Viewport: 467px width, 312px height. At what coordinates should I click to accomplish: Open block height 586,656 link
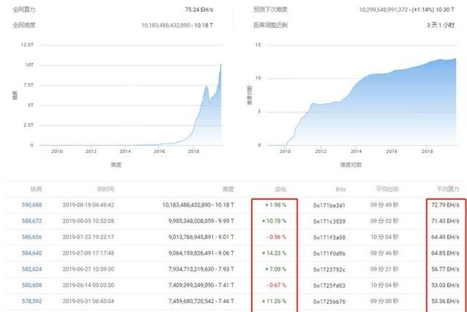[x=32, y=237]
